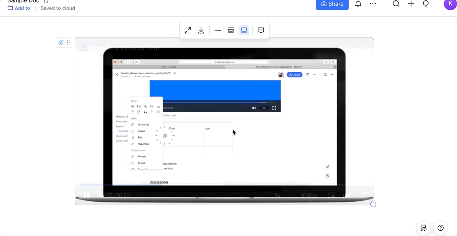Viewport: 457px width, 236px height.
Task: Enable picture-in-picture playback
Action: (x=331, y=195)
